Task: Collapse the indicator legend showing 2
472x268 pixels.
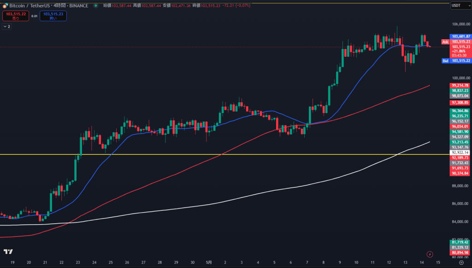Action: pos(6,26)
